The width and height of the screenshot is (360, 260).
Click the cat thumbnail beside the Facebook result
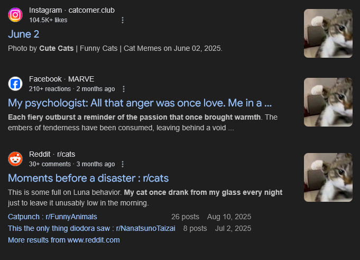328,102
